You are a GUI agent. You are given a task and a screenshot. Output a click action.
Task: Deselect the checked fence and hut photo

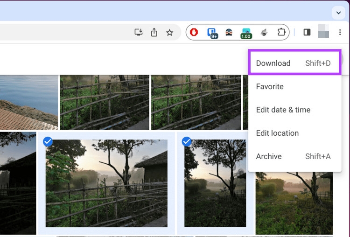48,142
